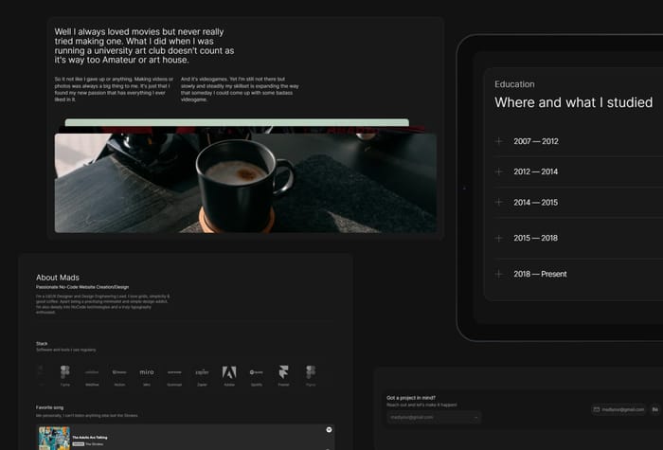This screenshot has width=663, height=450.
Task: Click the gmail address button with envelope
Action: (x=618, y=409)
